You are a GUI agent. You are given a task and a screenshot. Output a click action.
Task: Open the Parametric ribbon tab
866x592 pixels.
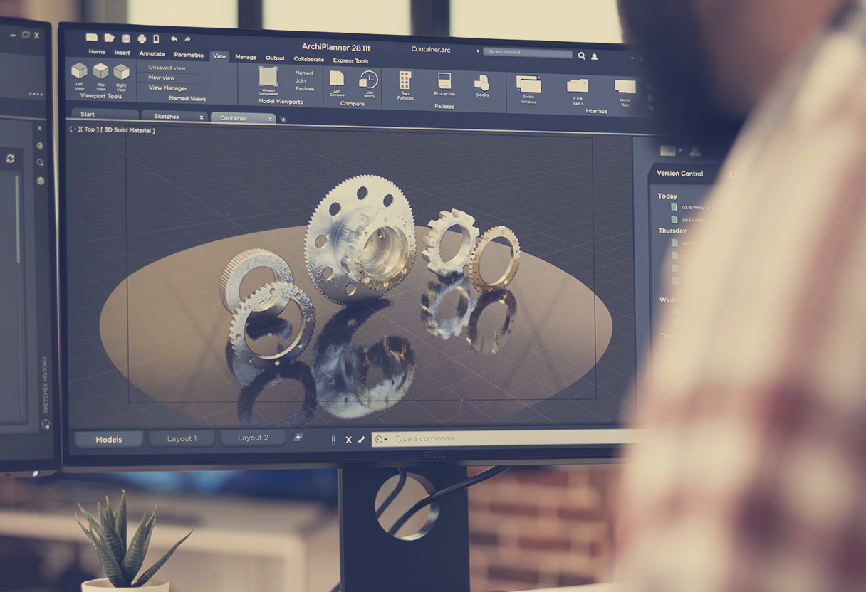click(x=189, y=54)
